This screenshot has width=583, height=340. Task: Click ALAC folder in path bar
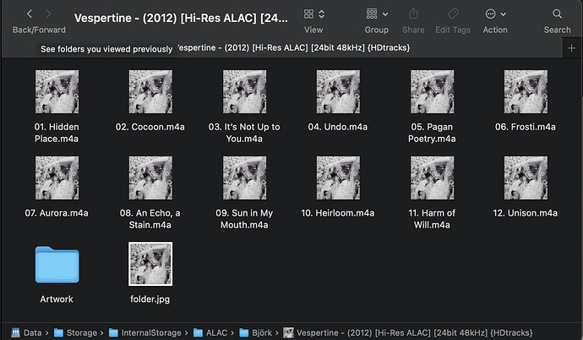(x=210, y=332)
